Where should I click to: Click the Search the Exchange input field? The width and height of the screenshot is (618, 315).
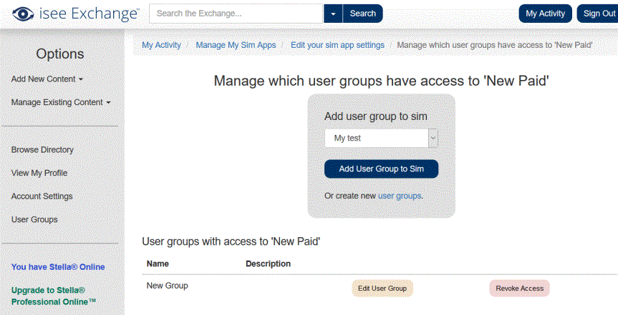(x=236, y=14)
